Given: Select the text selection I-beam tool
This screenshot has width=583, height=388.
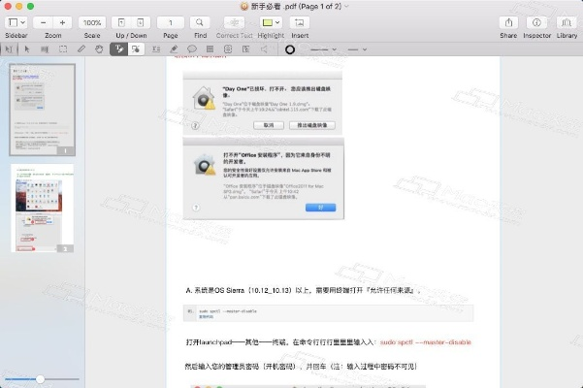Looking at the screenshot, I should point(9,49).
